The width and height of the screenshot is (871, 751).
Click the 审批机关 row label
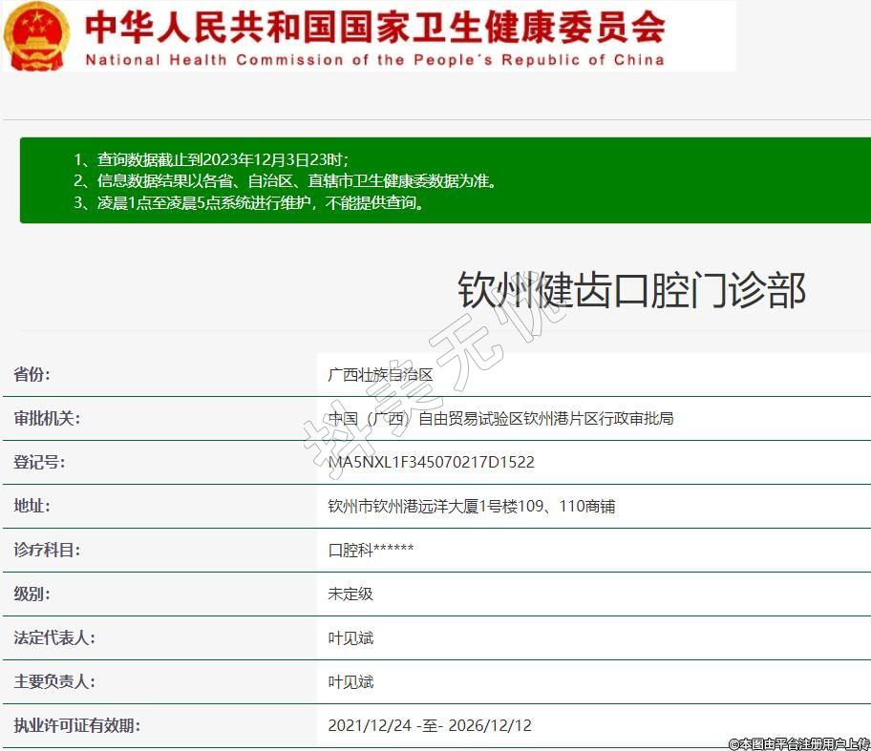47,419
